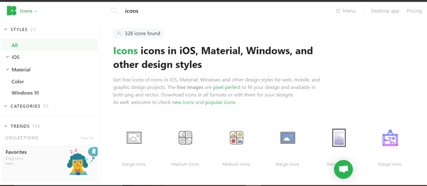Image resolution: width=427 pixels, height=186 pixels.
Task: Select the tall portrait frame icon
Action: pyautogui.click(x=339, y=138)
